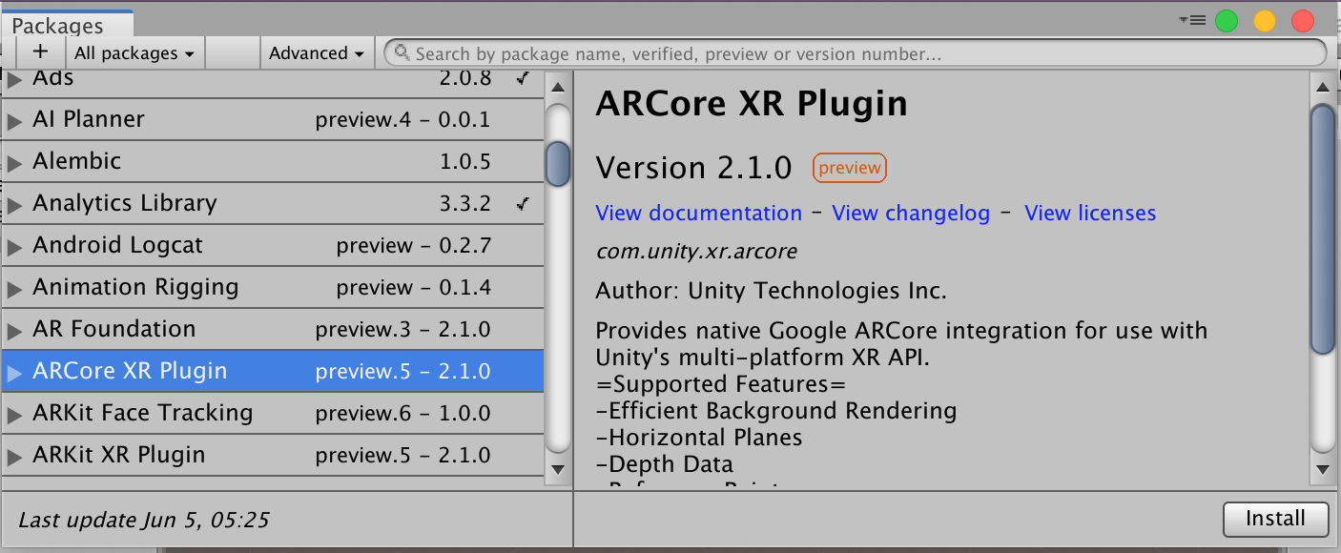The width and height of the screenshot is (1341, 553).
Task: Select the Animation Rigging package name
Action: point(135,287)
